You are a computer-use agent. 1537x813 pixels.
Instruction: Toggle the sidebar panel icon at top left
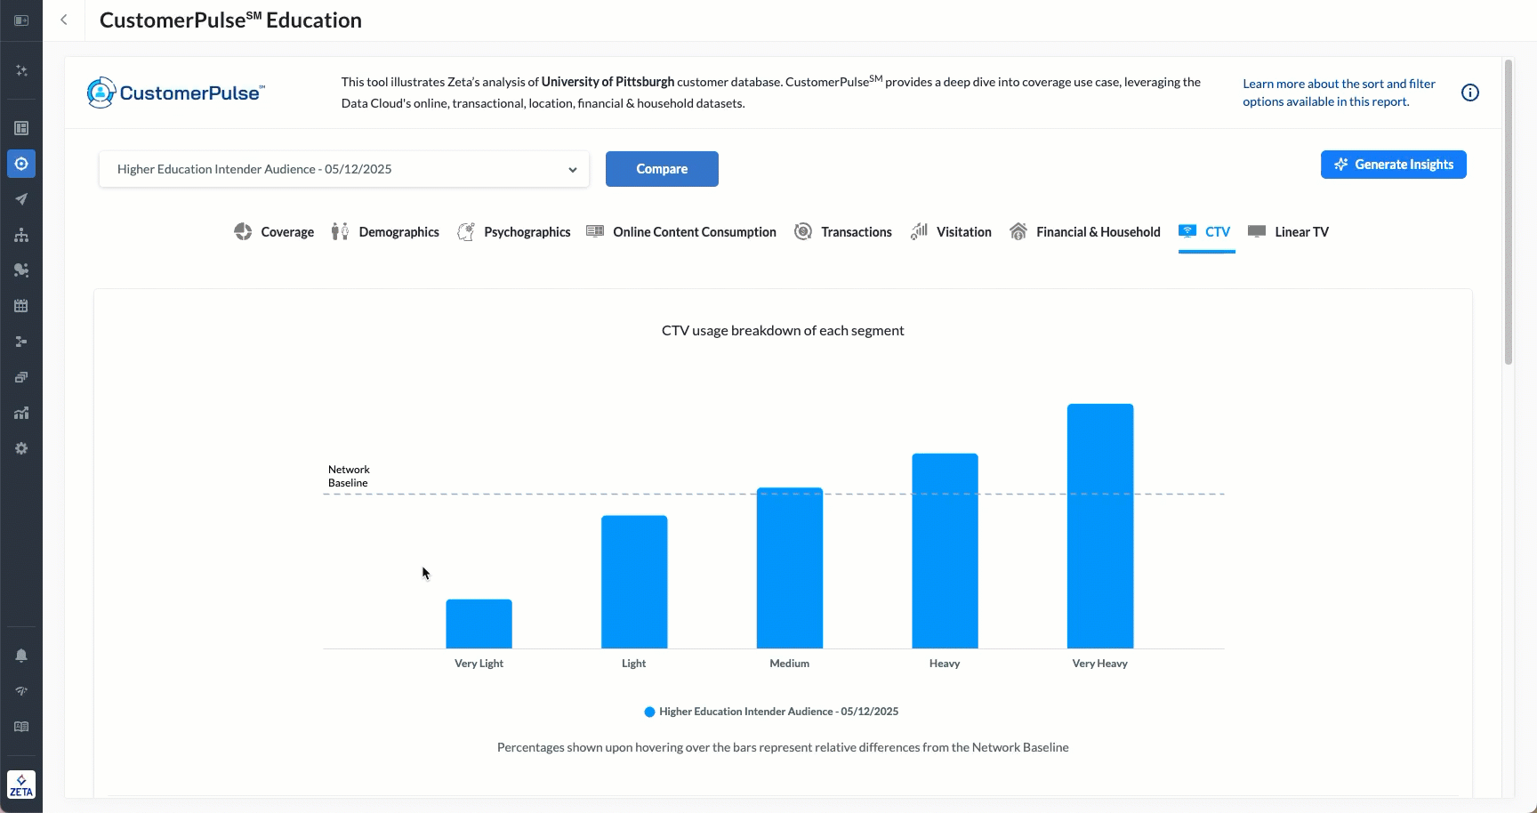(21, 20)
